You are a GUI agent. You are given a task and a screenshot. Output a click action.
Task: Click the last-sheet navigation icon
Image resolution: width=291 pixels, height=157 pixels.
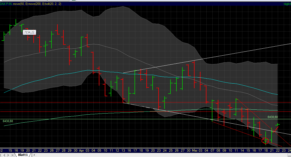tap(12, 155)
